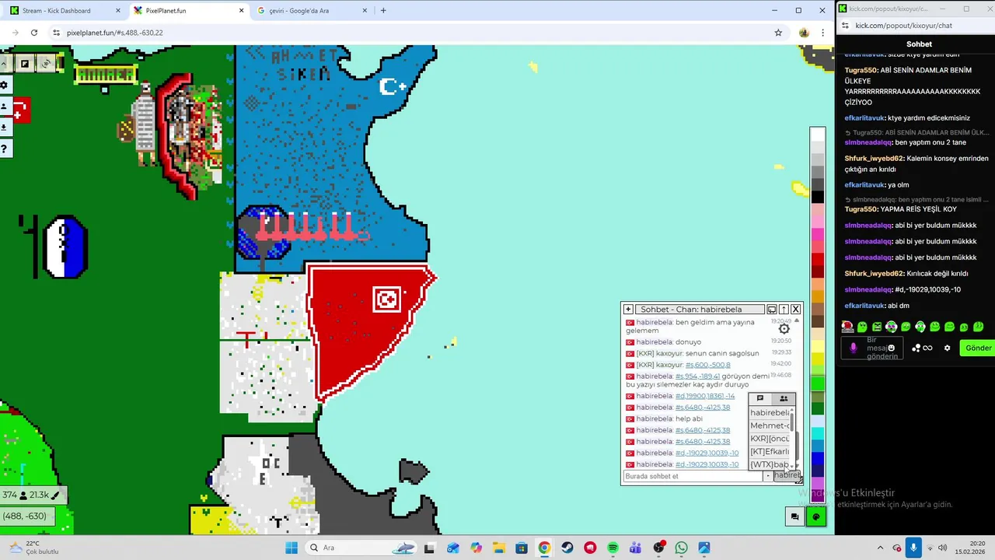
Task: Open Steam from the taskbar
Action: 567,548
